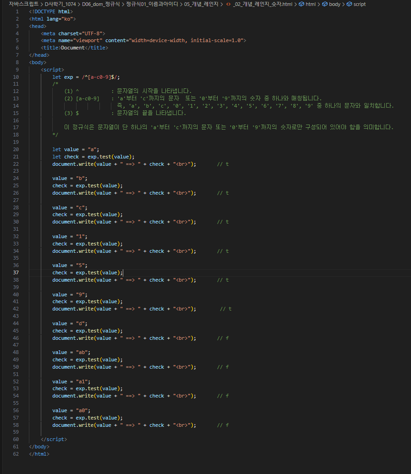Click the value = "ab" line
411x474 pixels.
pyautogui.click(x=71, y=352)
